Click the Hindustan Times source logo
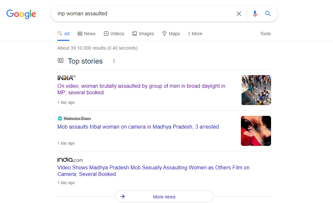The width and height of the screenshot is (333, 203). point(74,118)
